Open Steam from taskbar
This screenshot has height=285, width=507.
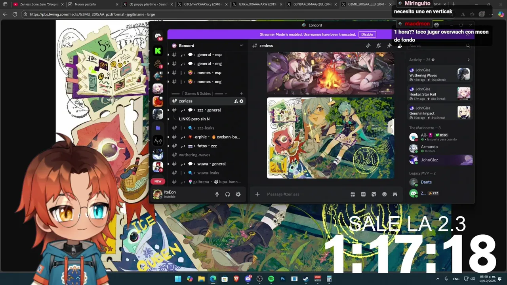tap(306, 279)
